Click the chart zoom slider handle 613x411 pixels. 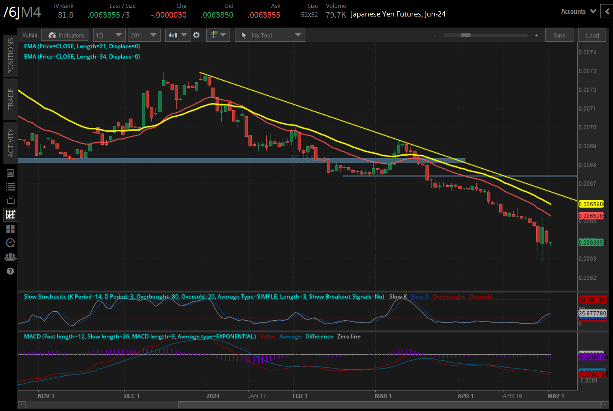tap(466, 35)
